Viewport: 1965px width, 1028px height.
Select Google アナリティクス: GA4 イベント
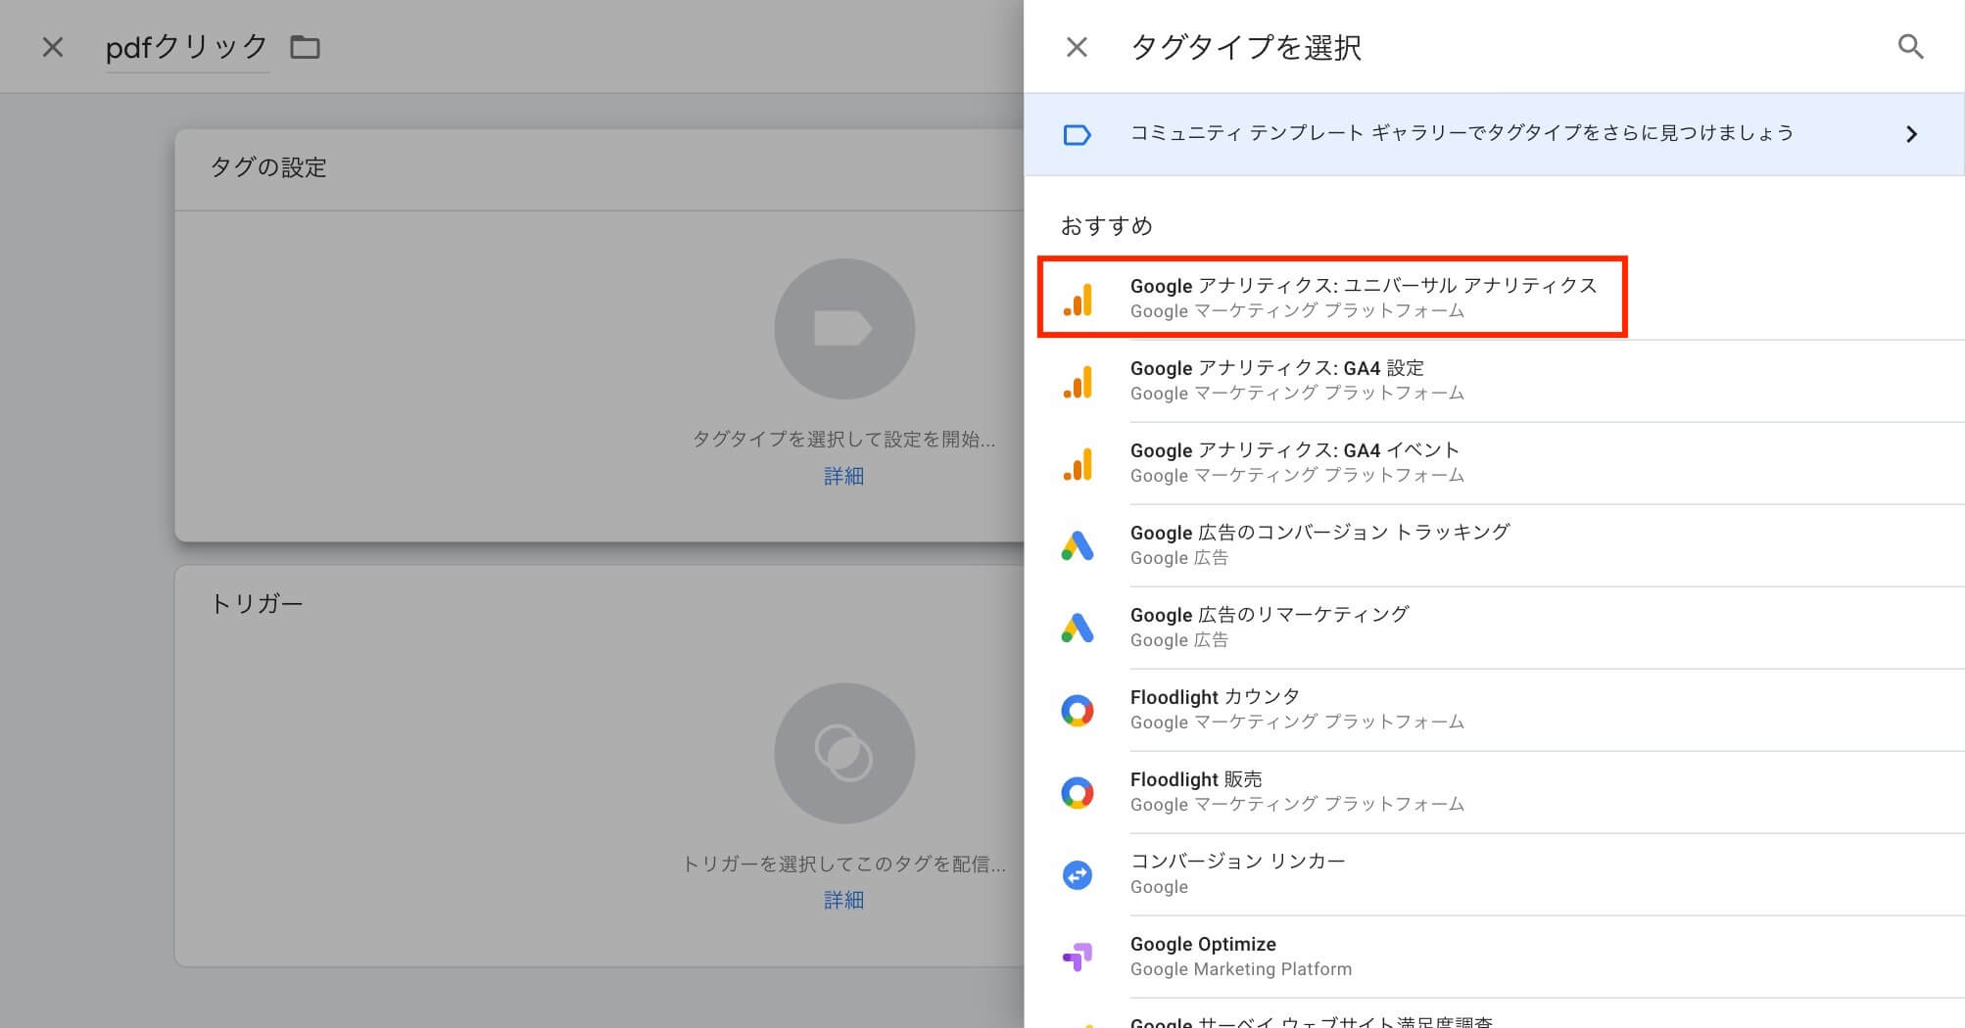[x=1494, y=463]
